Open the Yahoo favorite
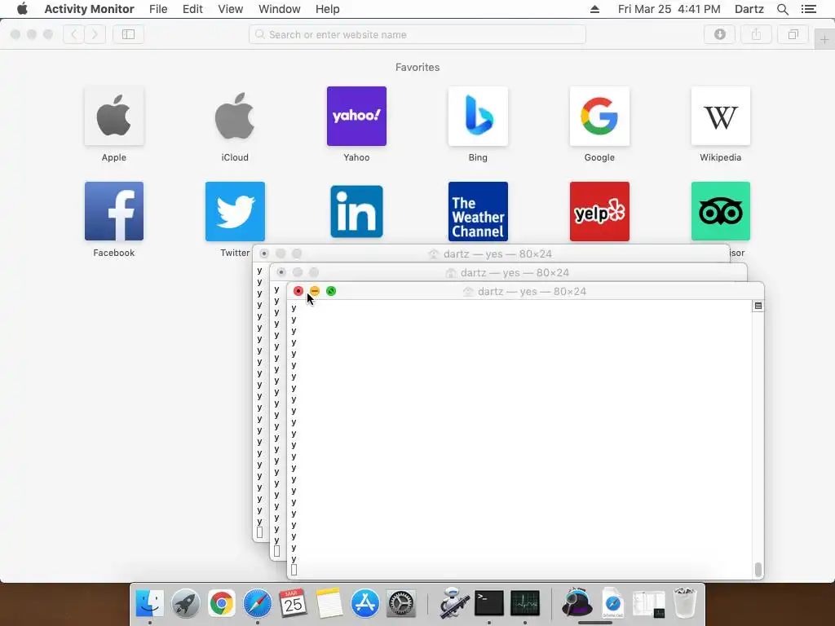The height and width of the screenshot is (626, 835). pos(356,116)
